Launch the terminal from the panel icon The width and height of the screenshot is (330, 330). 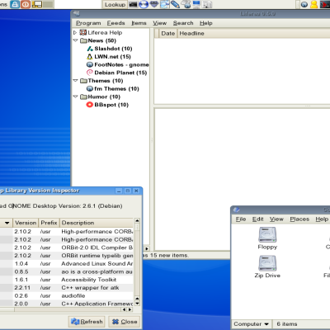tap(133, 4)
